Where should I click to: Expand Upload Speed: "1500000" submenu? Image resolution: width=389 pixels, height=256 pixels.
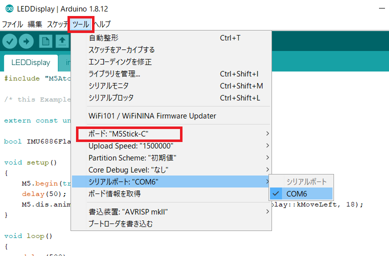click(171, 146)
